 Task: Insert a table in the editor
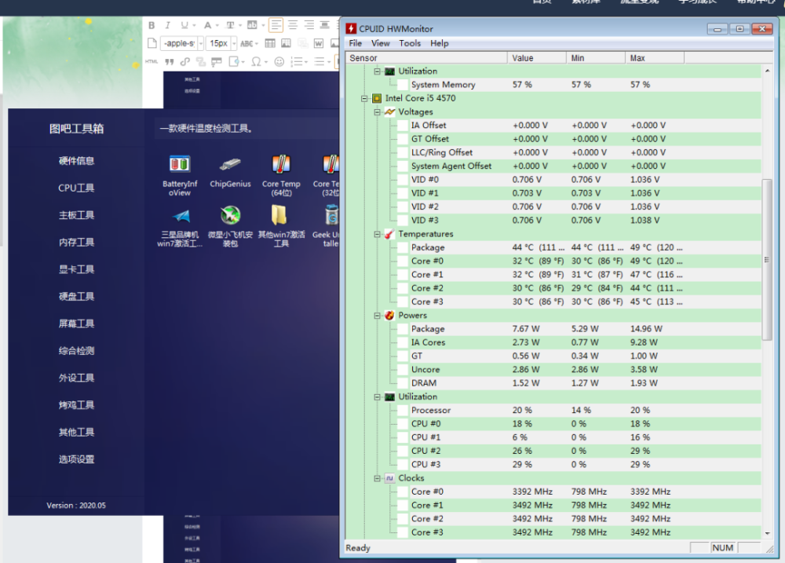[x=270, y=43]
